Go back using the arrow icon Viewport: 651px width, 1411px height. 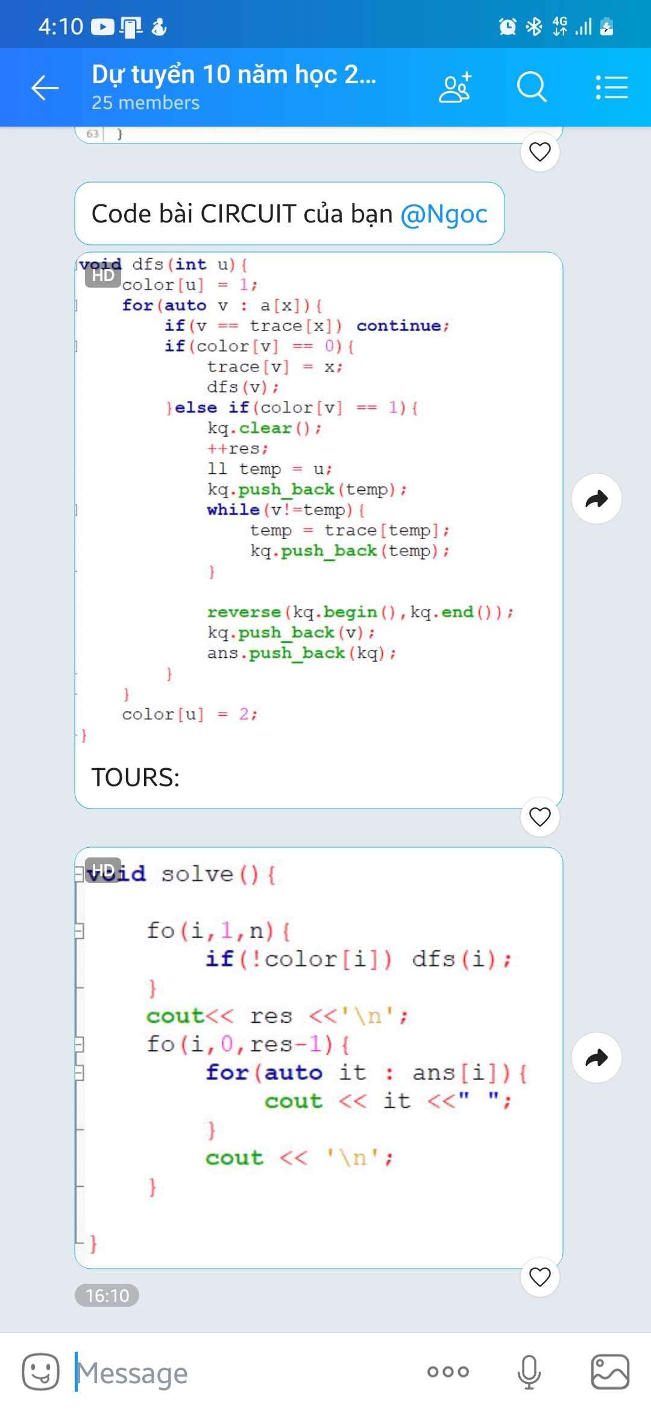pos(45,87)
